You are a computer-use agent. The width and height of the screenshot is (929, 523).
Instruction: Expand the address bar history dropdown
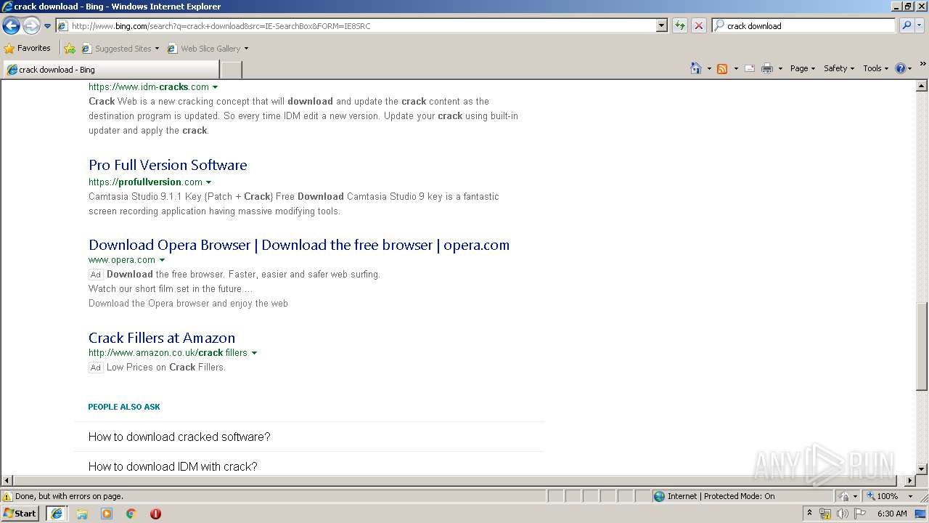click(x=661, y=25)
